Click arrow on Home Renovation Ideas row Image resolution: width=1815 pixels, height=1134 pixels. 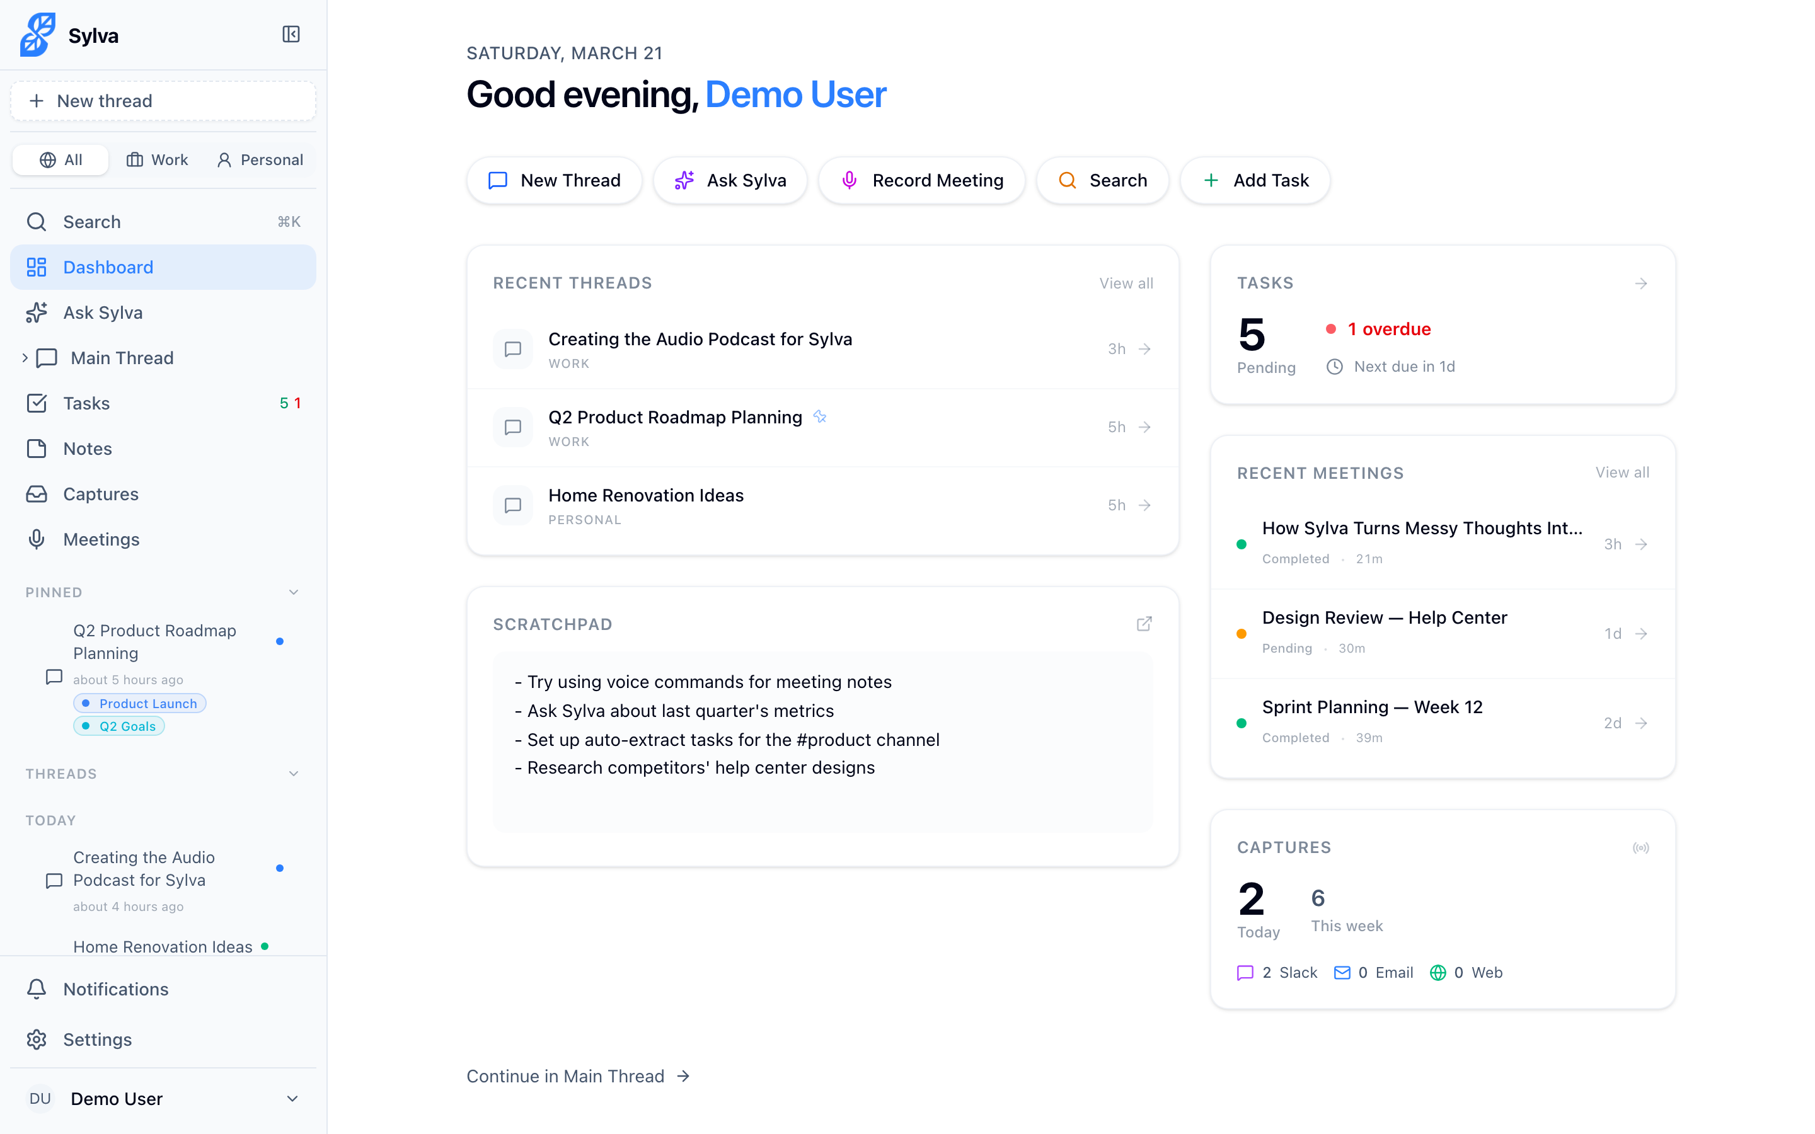[x=1144, y=505]
